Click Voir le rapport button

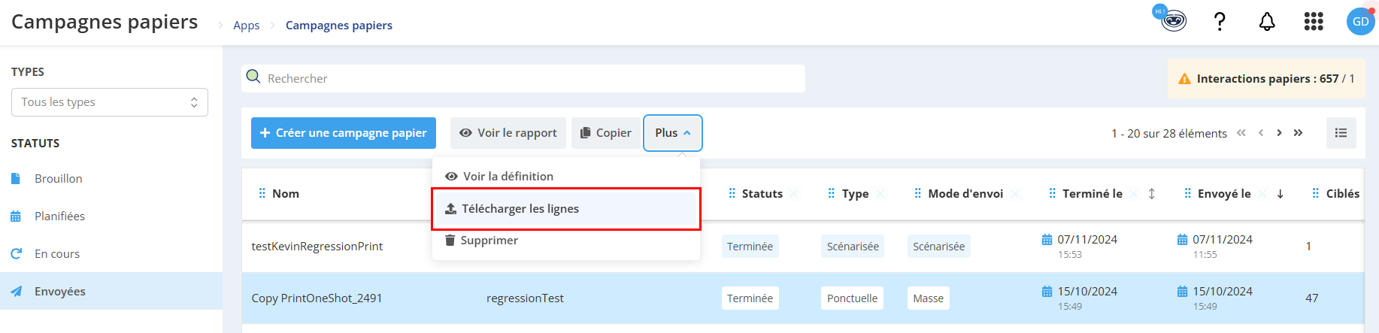pyautogui.click(x=508, y=133)
